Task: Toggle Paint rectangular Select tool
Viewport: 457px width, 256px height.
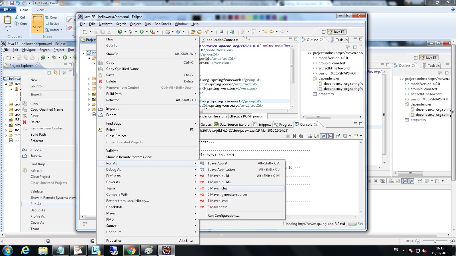Action: pos(37,24)
